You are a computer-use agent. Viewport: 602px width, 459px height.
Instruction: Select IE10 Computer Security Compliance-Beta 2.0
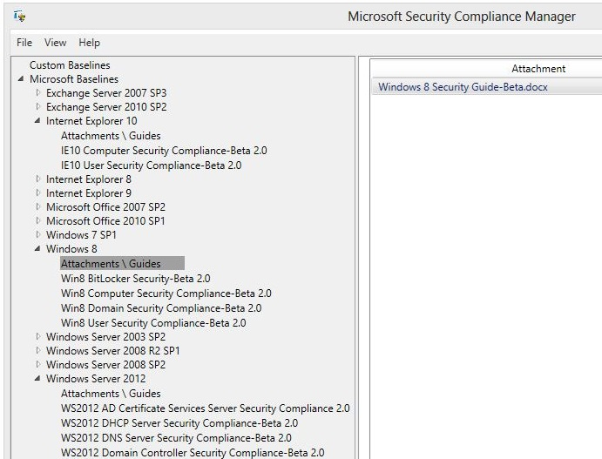(x=164, y=151)
